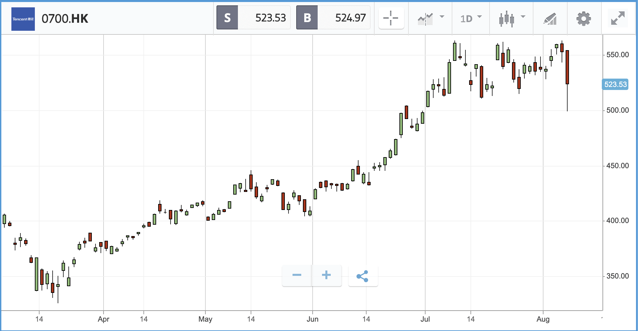Click the 500.00 price axis label
The height and width of the screenshot is (331, 638).
[x=618, y=110]
